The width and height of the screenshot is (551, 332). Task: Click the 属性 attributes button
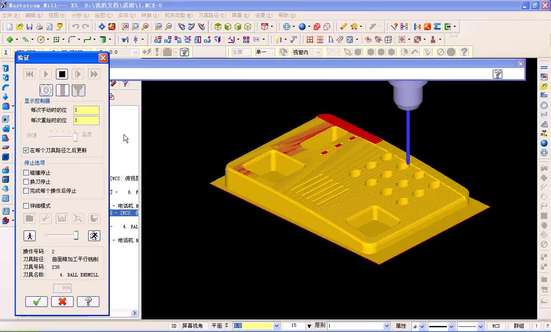tap(401, 326)
